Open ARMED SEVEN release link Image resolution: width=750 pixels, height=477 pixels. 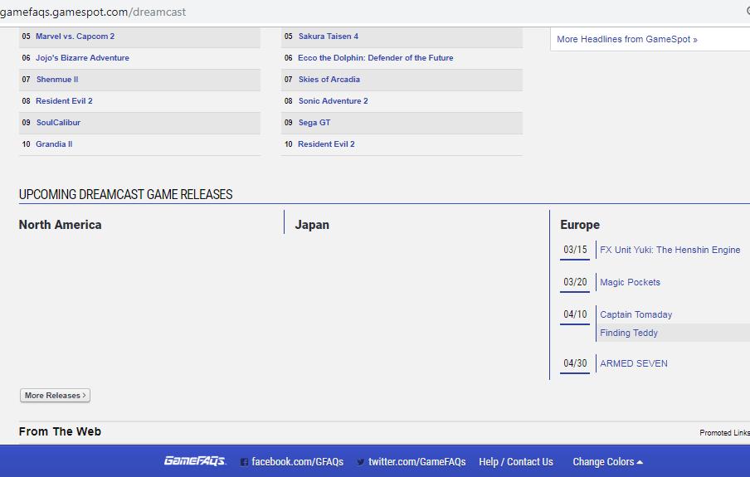(x=634, y=363)
